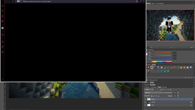
Task: Toggle lock position in Layers panel
Action: [x=156, y=96]
